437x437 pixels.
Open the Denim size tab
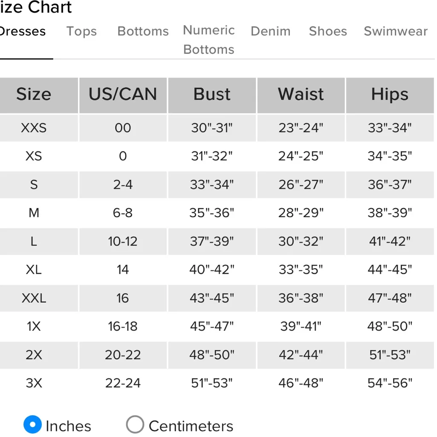click(270, 32)
